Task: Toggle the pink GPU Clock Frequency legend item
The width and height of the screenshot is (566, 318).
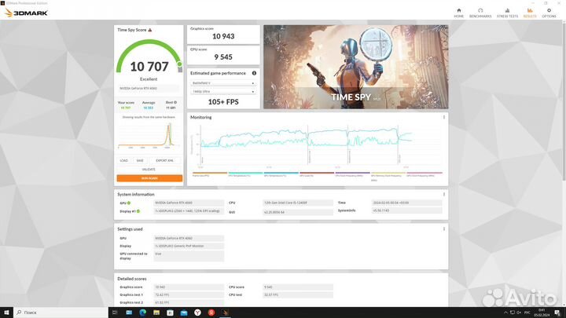Action: (424, 174)
